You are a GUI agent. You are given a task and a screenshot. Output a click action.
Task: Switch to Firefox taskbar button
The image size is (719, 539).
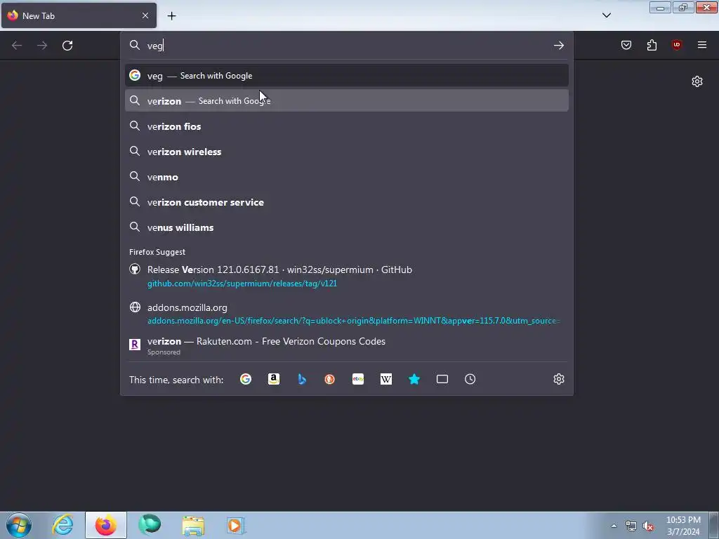106,525
